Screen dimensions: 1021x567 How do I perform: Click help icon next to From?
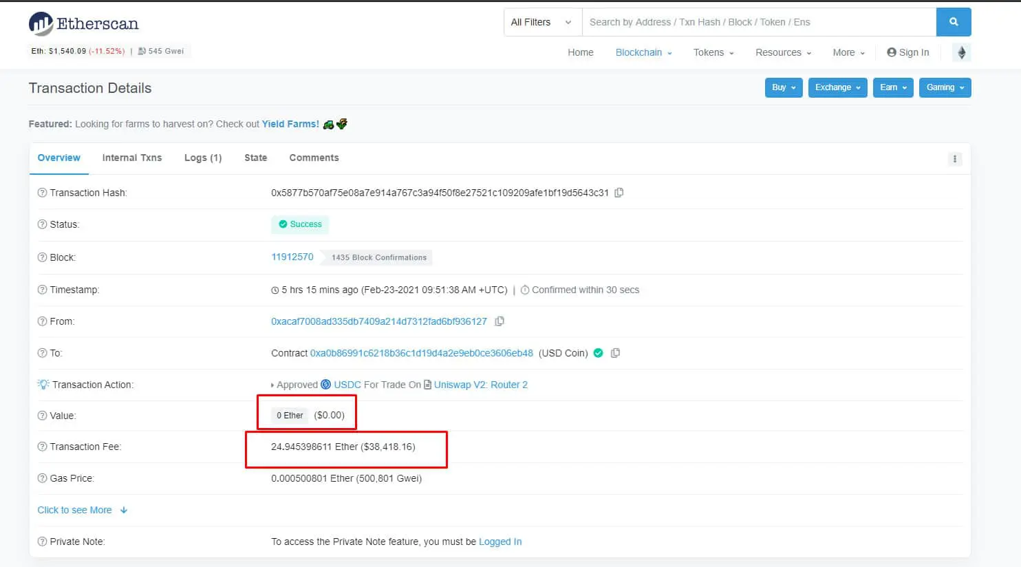tap(42, 321)
